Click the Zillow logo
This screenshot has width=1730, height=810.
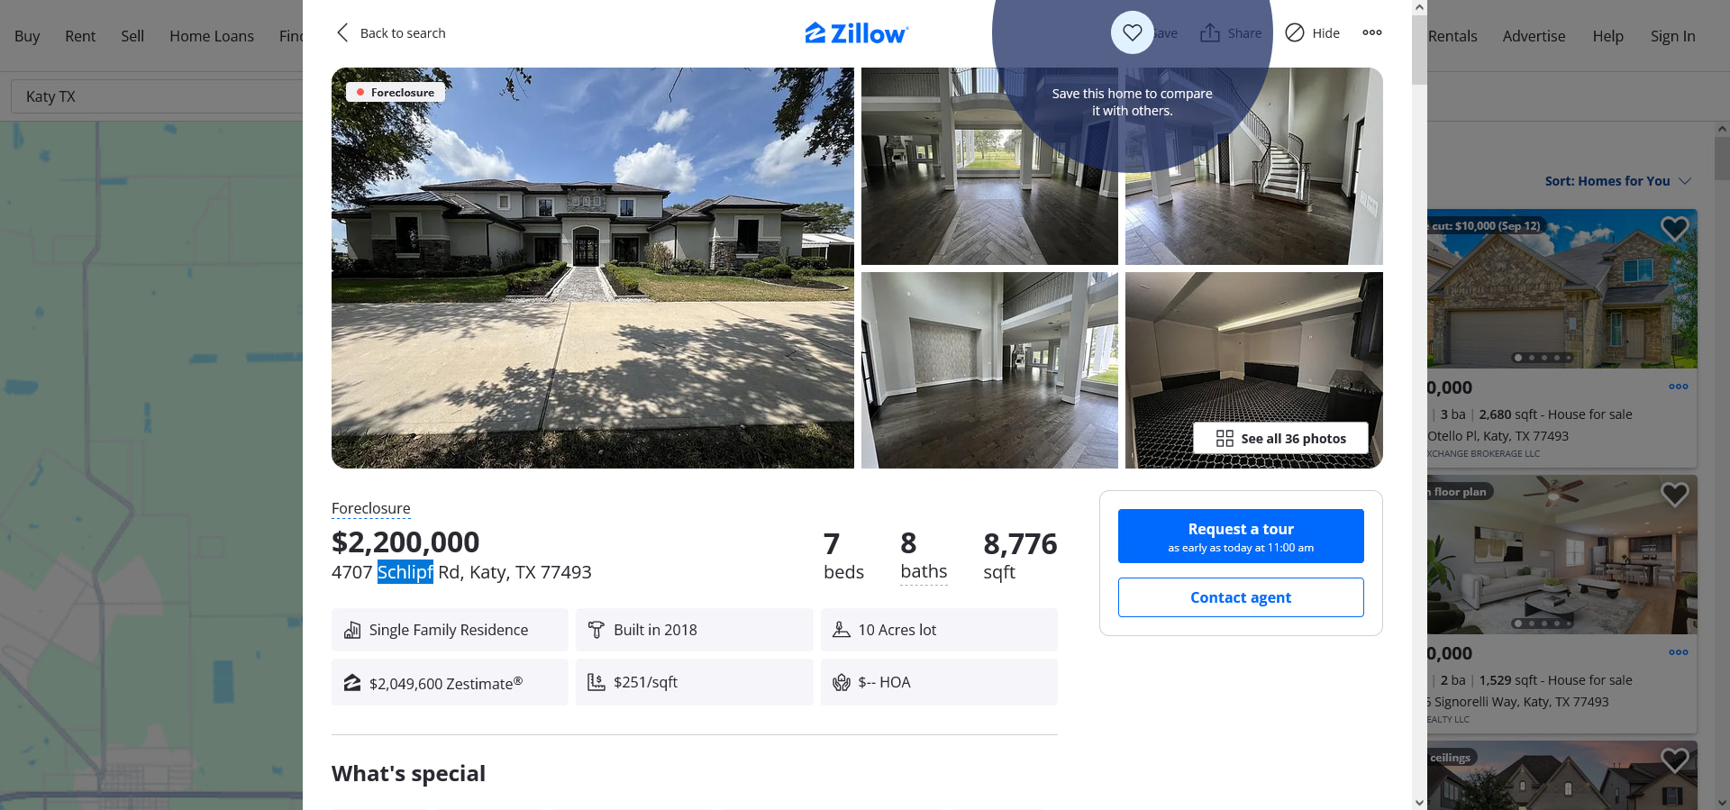[x=856, y=33]
